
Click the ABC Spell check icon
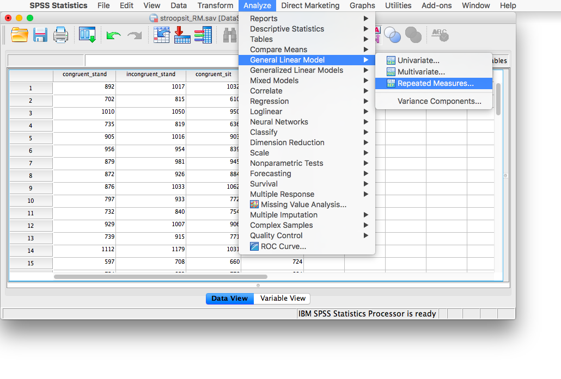coord(440,35)
